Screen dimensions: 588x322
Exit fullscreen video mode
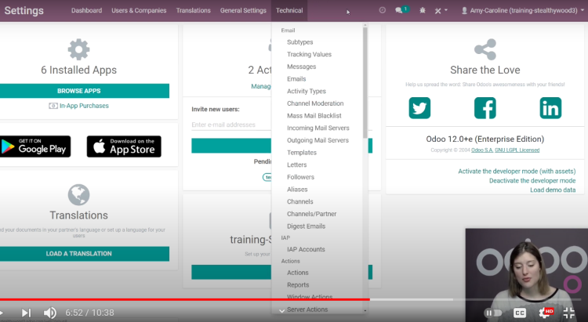tap(569, 313)
